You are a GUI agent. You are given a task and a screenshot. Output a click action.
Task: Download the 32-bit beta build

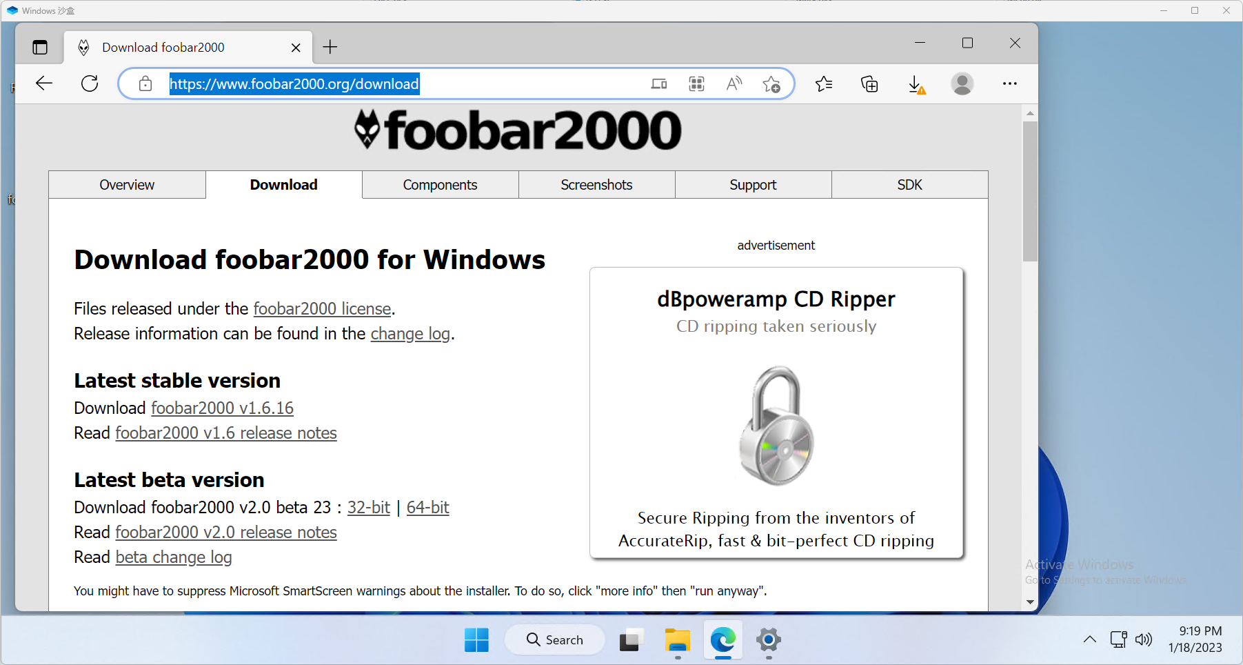tap(369, 508)
